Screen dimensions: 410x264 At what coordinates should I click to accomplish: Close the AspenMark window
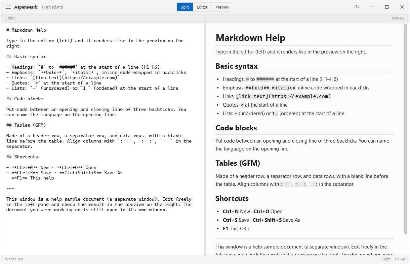[402, 7]
